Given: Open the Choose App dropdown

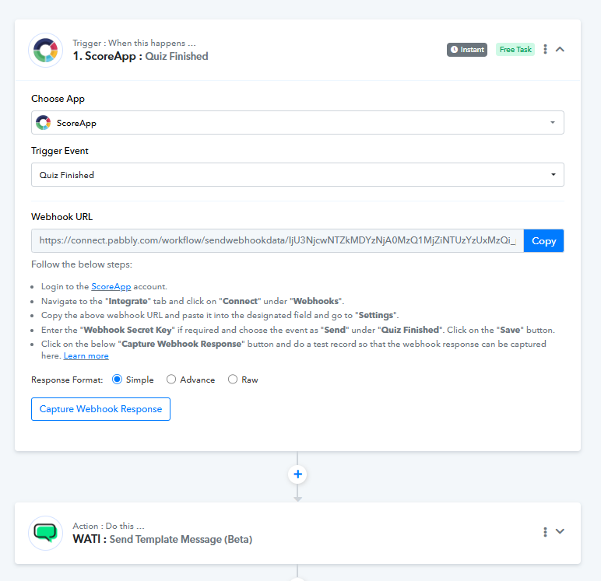Looking at the screenshot, I should tap(297, 123).
